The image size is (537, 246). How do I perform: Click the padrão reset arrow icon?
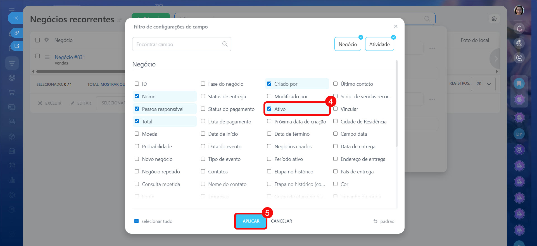pos(375,221)
